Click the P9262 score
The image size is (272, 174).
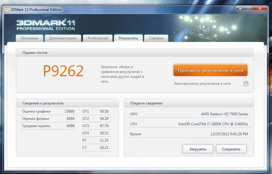click(x=63, y=71)
